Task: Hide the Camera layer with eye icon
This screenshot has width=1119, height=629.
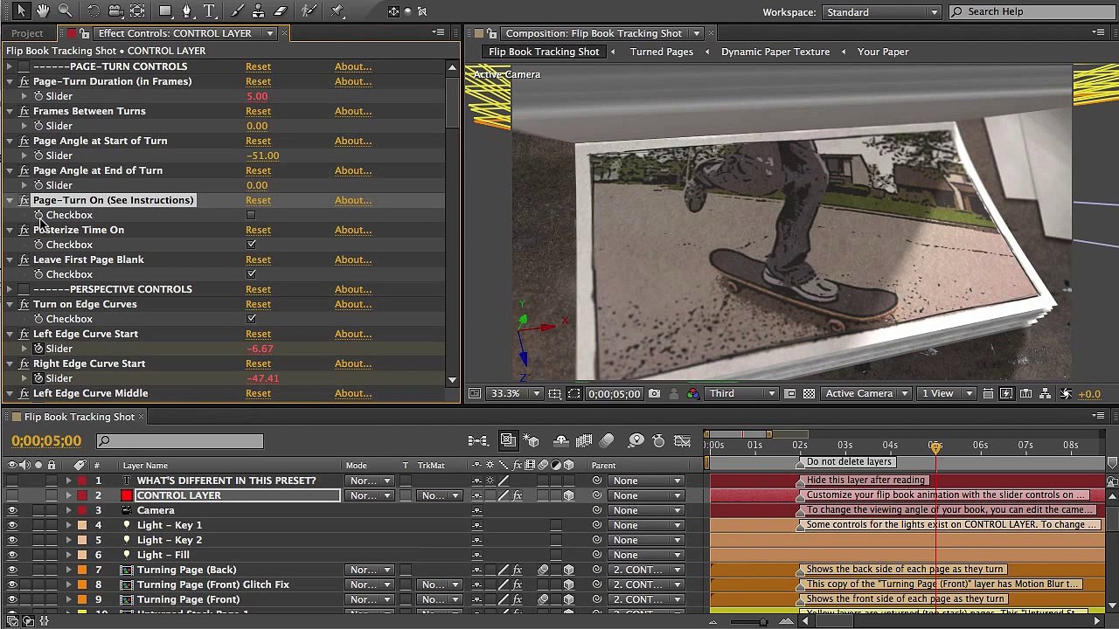Action: (x=12, y=510)
